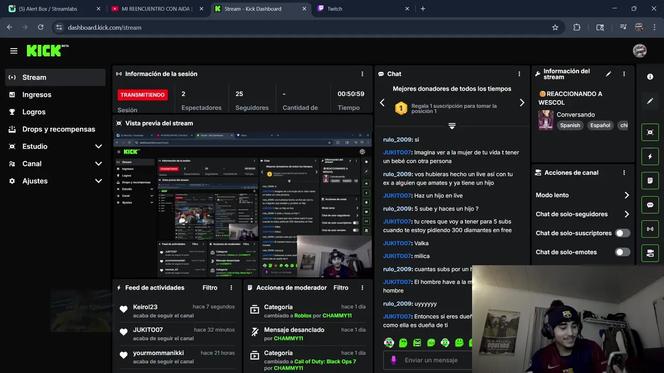Toggle the session info broadcast widget icon
The image size is (664, 373).
click(650, 228)
